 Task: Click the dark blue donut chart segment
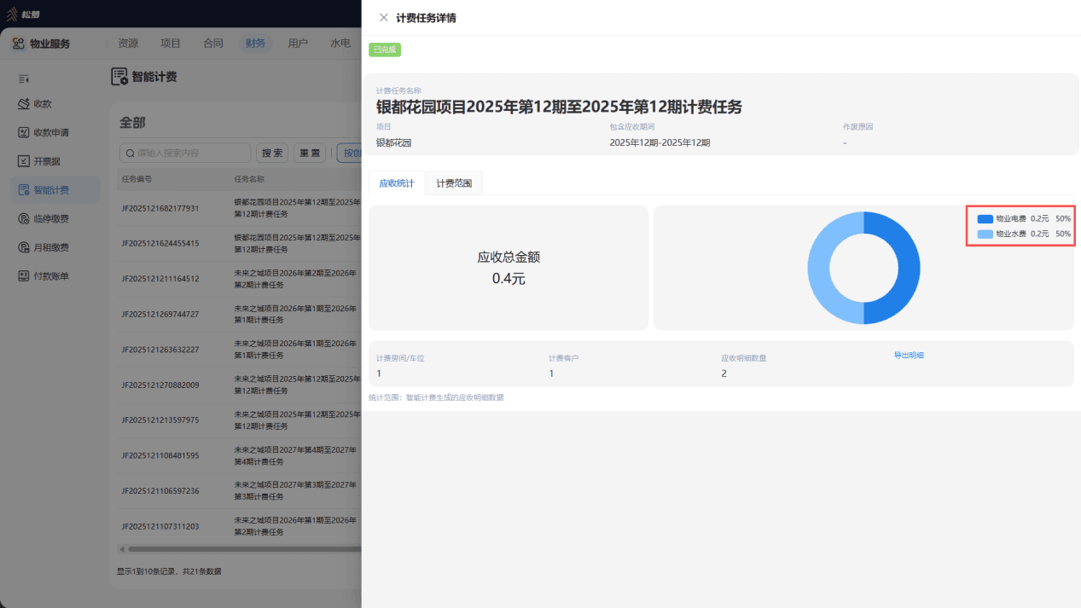coord(909,268)
